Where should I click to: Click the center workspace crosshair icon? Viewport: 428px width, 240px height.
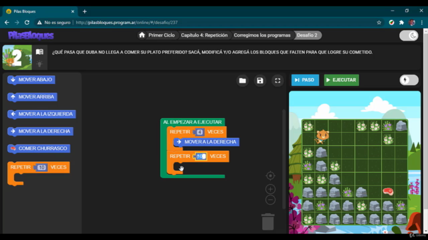point(270,176)
